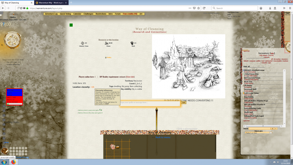The image size is (293, 165).
Task: Click the site-info padlock icon in the URL bar
Action: (x=27, y=8)
